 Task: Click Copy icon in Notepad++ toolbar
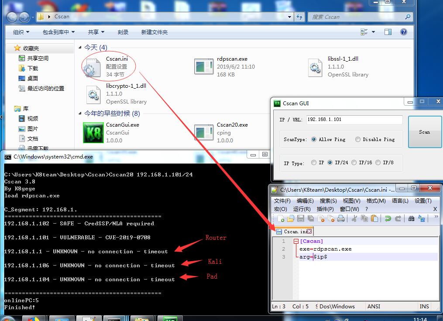[x=364, y=218]
